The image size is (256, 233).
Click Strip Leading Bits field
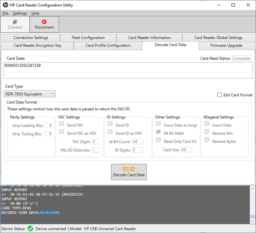tap(49, 125)
